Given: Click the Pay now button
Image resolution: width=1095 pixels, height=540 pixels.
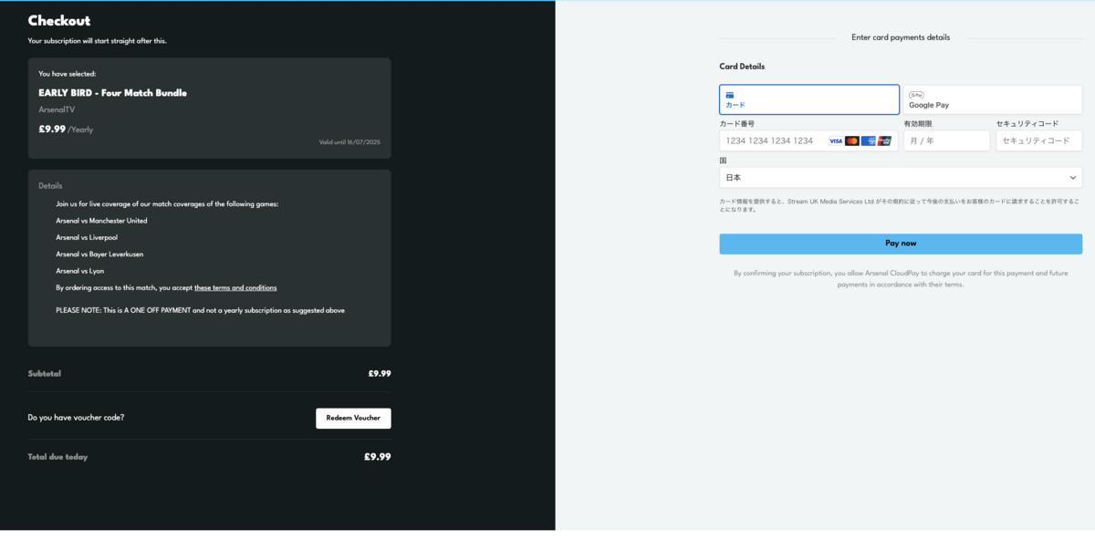Looking at the screenshot, I should (x=901, y=244).
